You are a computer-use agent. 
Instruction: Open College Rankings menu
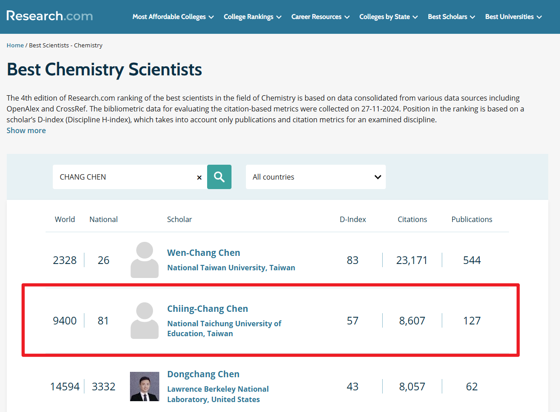252,17
